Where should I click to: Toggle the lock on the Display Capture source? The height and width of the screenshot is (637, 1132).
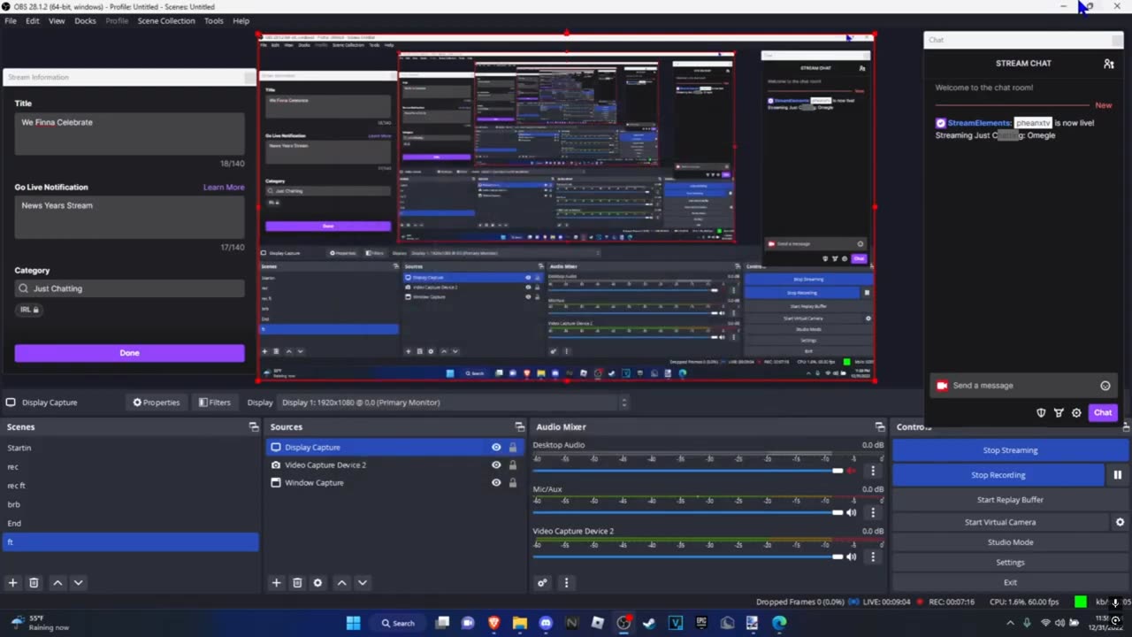pyautogui.click(x=512, y=448)
